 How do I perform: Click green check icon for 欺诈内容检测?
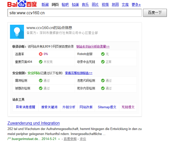coord(103,88)
